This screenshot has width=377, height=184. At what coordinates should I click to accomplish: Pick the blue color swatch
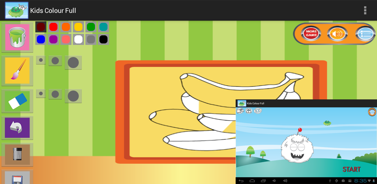tap(41, 39)
